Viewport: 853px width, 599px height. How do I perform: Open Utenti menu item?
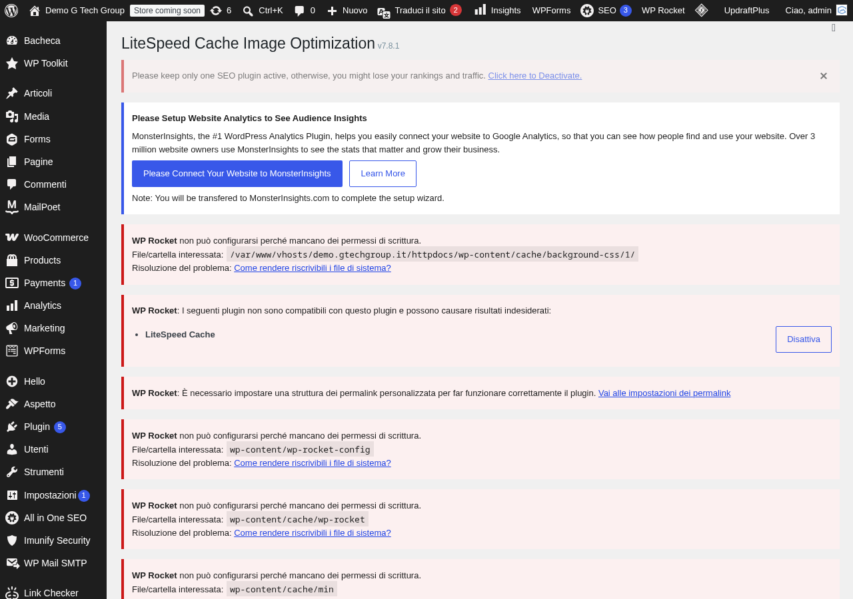53,449
